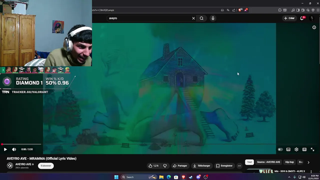Image resolution: width=320 pixels, height=180 pixels.
Task: Open the clock showing 8:29 PM
Action: pos(313,177)
